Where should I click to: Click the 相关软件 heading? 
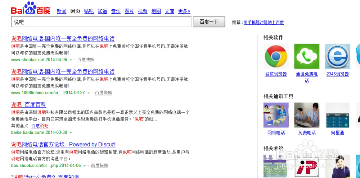pyautogui.click(x=273, y=38)
